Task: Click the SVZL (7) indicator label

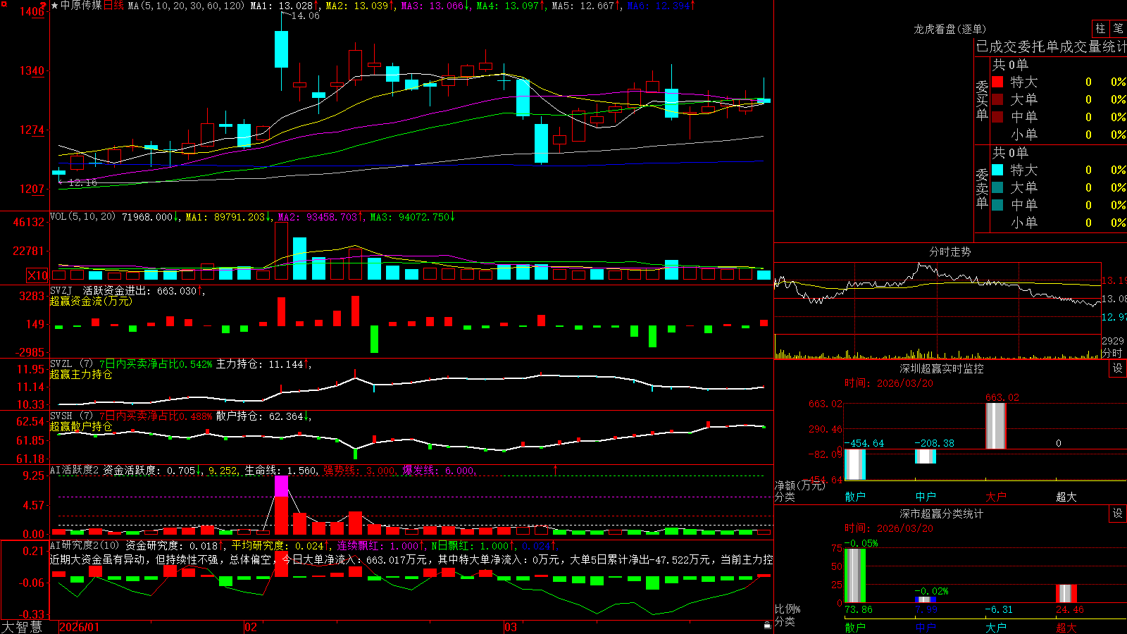Action: pos(71,363)
